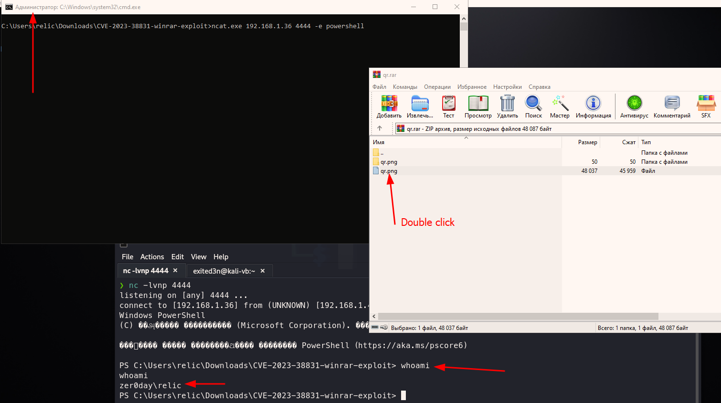Click the WinRAR horizontal scrollbar thumb
721x403 pixels.
[x=518, y=316]
